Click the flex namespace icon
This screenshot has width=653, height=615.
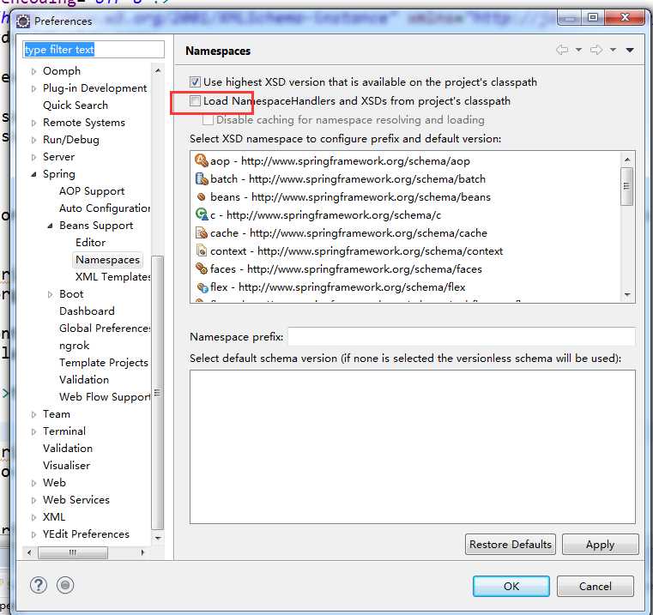[202, 286]
